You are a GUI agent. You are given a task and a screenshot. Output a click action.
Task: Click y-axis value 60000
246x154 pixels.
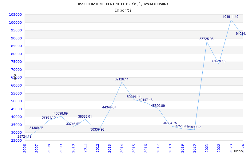click(16, 86)
